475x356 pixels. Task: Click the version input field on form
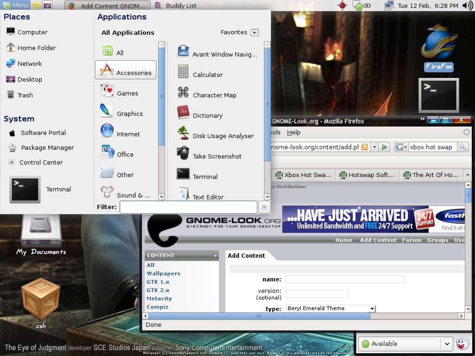[317, 293]
